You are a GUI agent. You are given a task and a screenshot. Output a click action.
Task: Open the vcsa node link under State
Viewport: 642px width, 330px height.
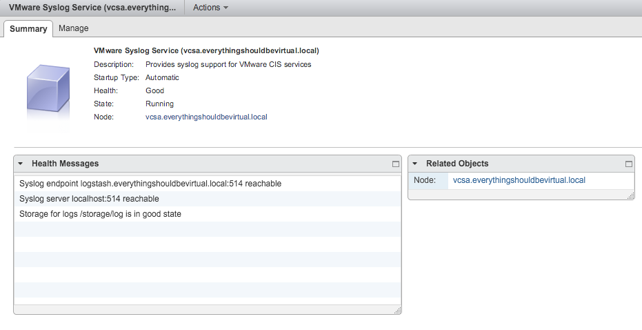(x=206, y=117)
